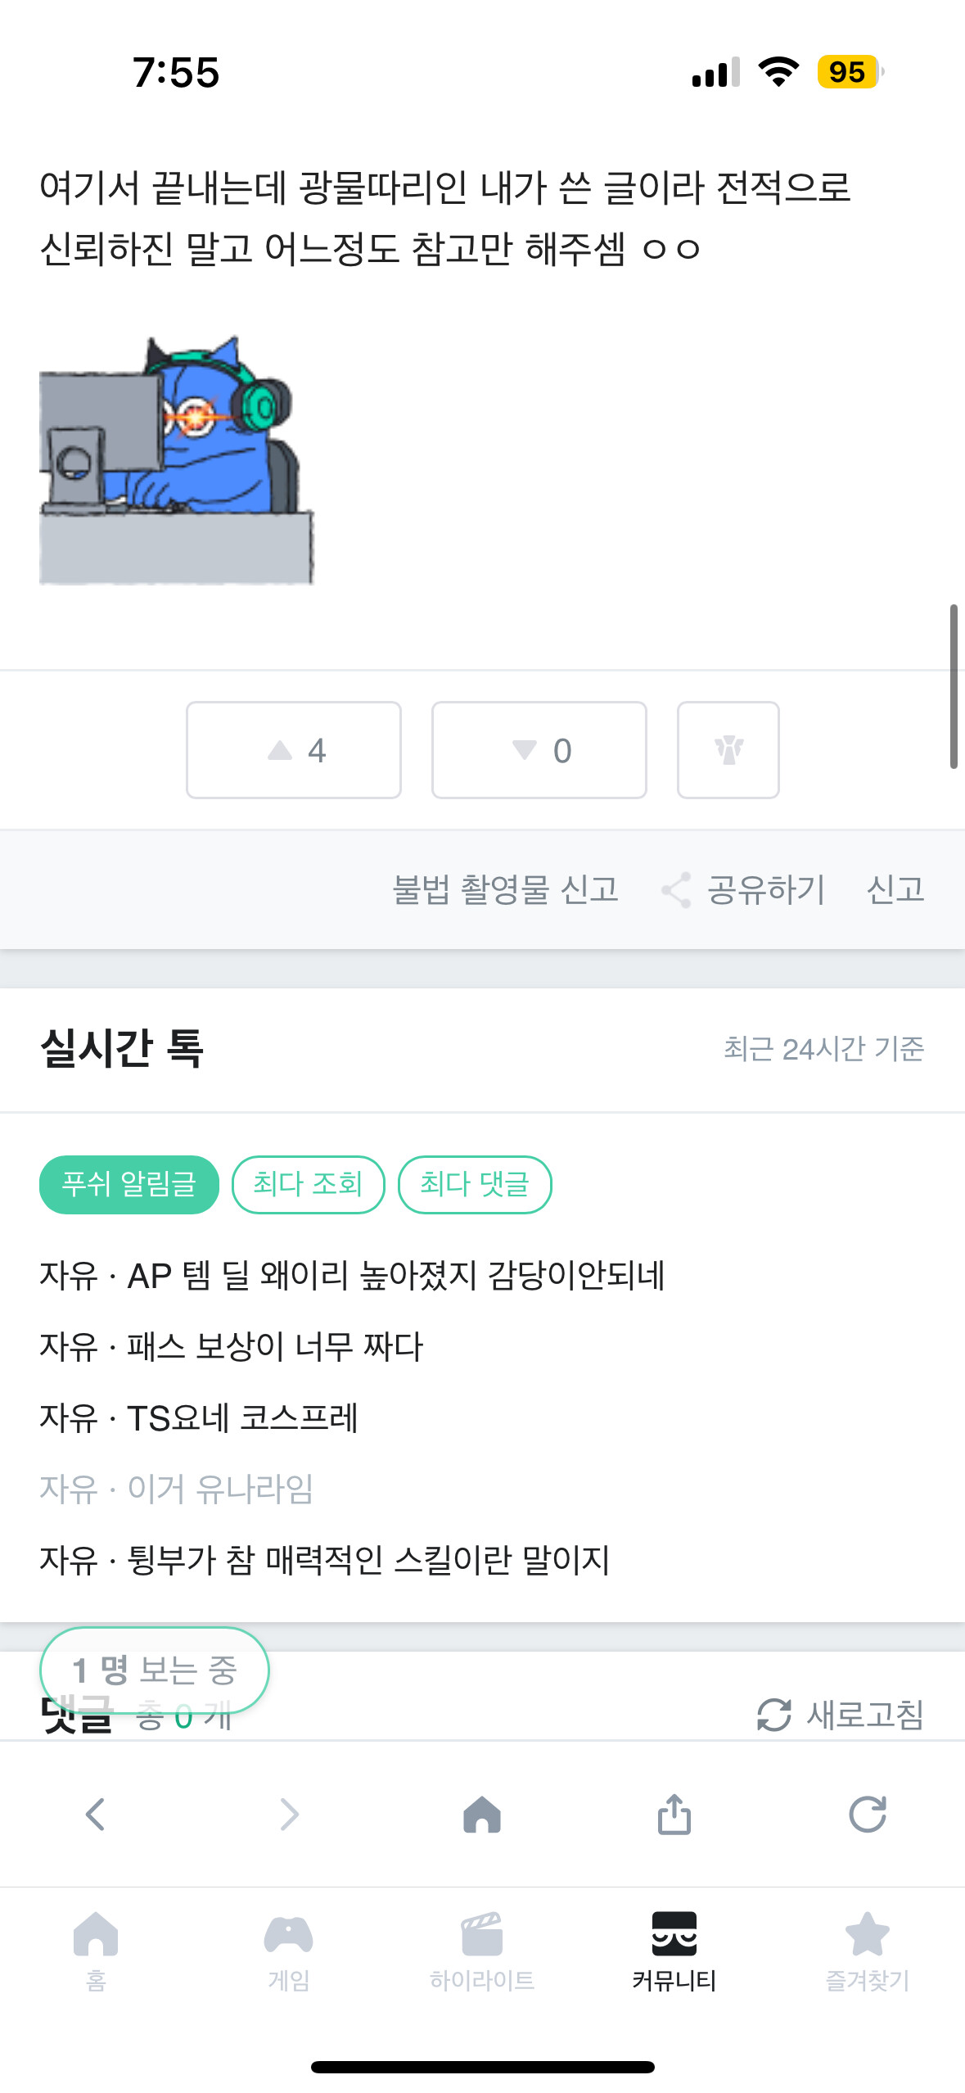Screen dimensions: 965x2093
Task: Go forward with the right chevron
Action: click(x=289, y=1815)
